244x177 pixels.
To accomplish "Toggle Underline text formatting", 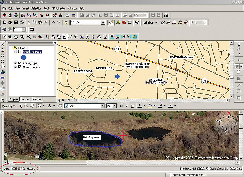I will 132,106.
